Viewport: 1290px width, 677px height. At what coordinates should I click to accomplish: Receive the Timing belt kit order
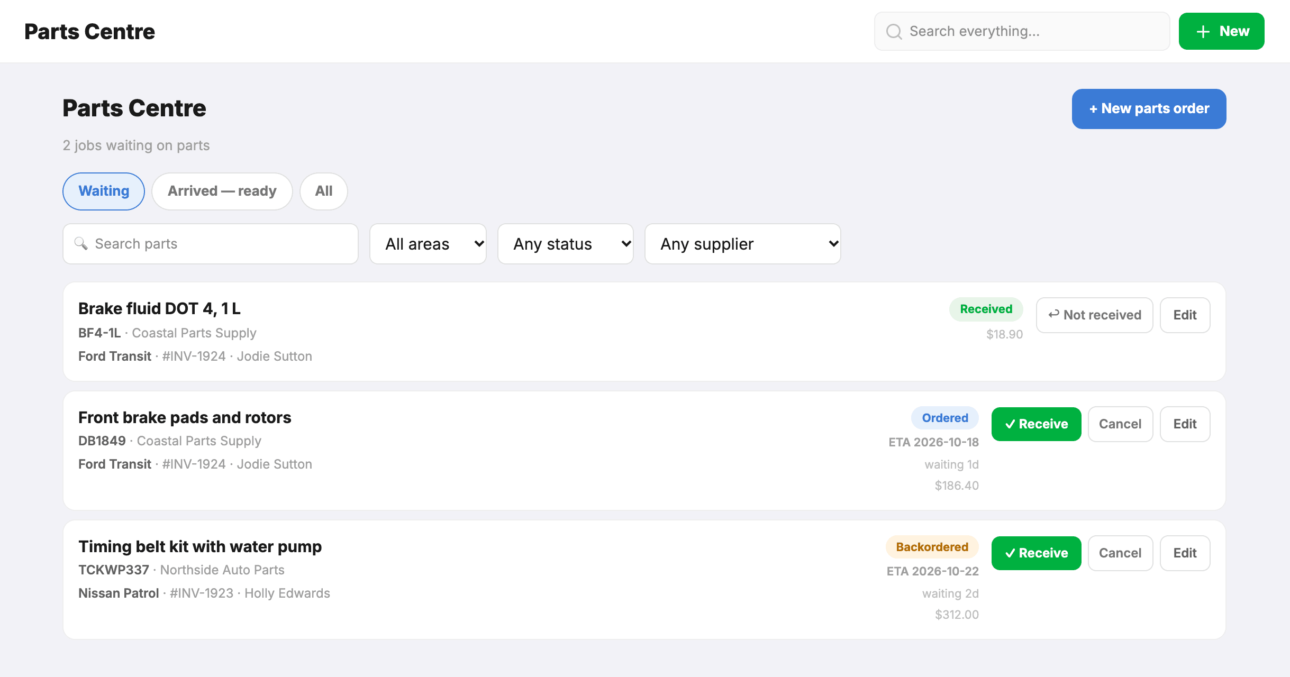[x=1036, y=553]
